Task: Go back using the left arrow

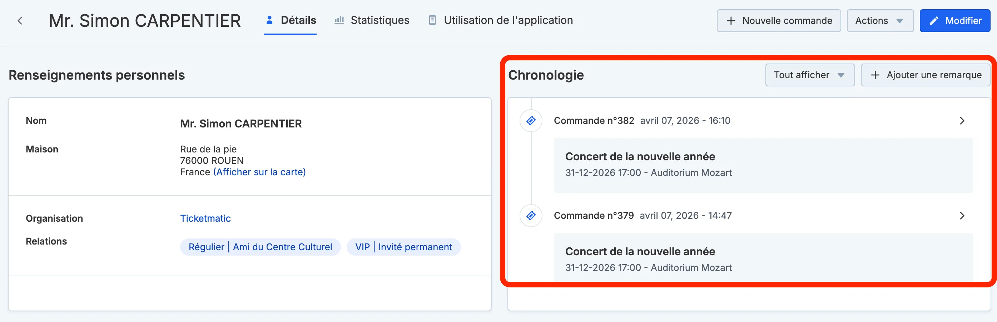Action: [x=20, y=20]
